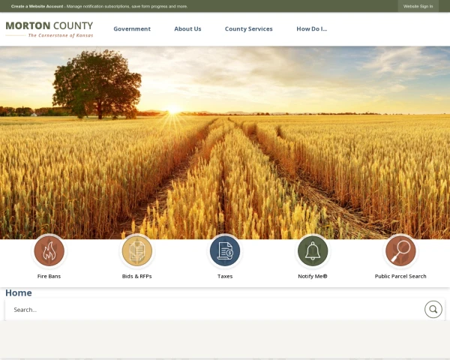Image resolution: width=450 pixels, height=360 pixels.
Task: Expand the County Services menu
Action: (x=248, y=28)
